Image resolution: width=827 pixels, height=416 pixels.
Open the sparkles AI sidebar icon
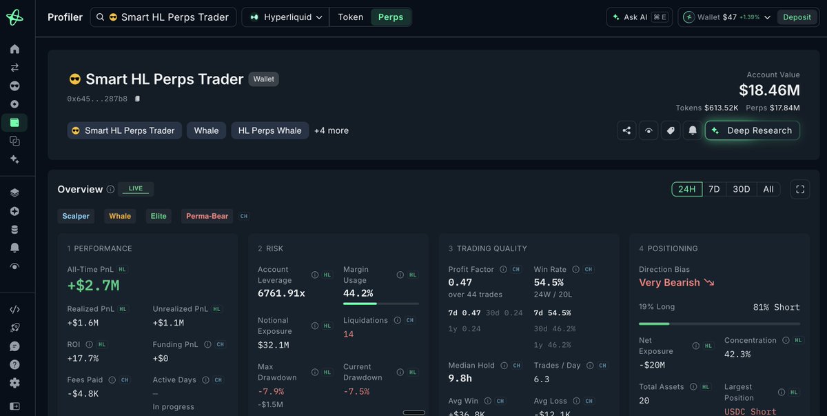(14, 159)
